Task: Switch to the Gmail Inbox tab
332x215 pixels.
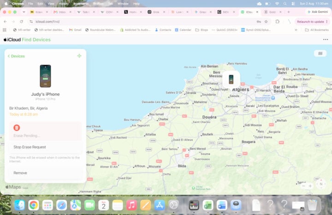Action: tap(60, 12)
